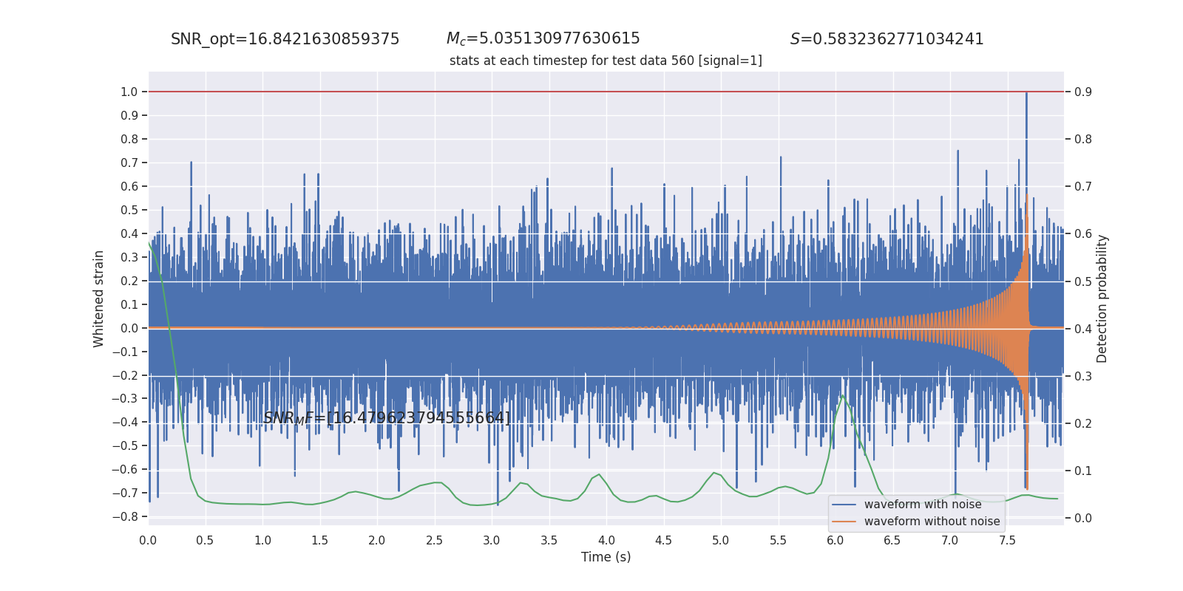Click the Mc=5.035130977630615 header text
The height and width of the screenshot is (591, 1183).
[543, 38]
